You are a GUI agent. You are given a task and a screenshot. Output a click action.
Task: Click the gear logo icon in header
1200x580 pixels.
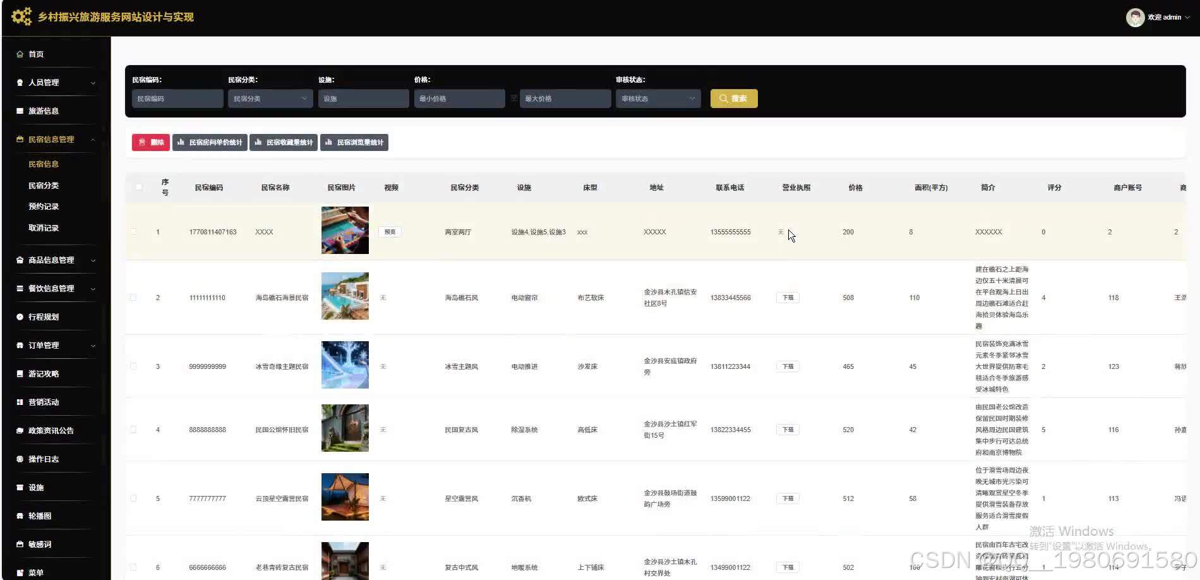pyautogui.click(x=21, y=16)
